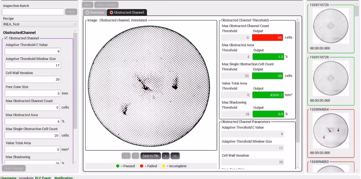Image resolution: width=361 pixels, height=179 pixels.
Task: Advance to next result using the > icon
Action: coord(166,156)
